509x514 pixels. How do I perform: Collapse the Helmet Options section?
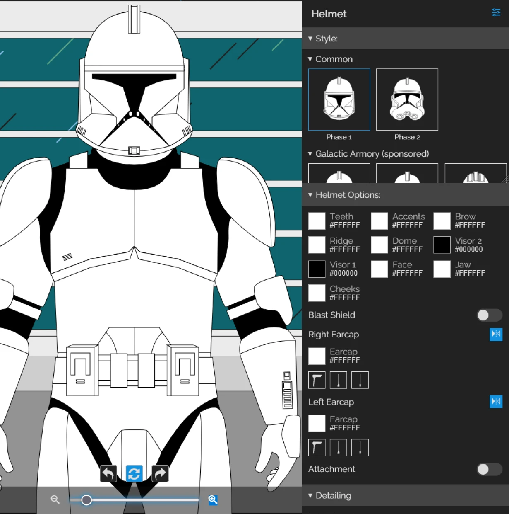(x=405, y=195)
